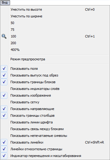Open the Вид menu
The height and width of the screenshot is (160, 110).
(x=5, y=2)
